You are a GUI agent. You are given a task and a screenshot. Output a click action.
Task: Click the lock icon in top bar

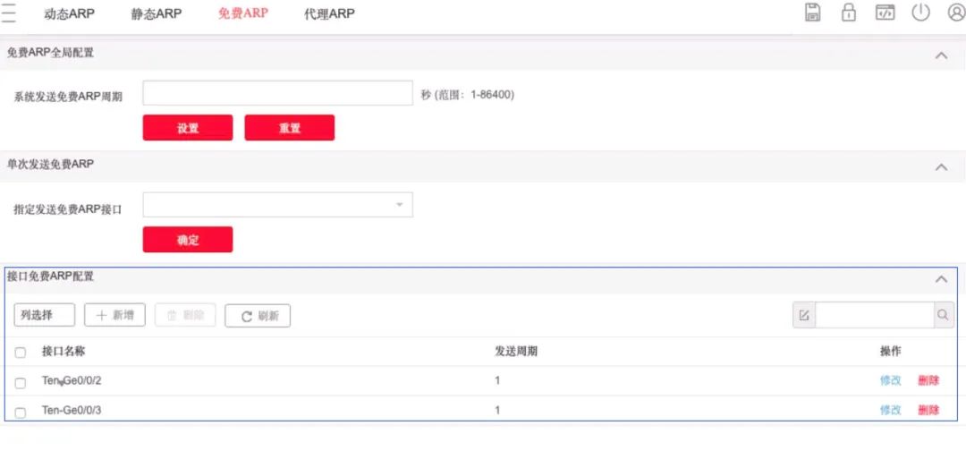click(849, 13)
